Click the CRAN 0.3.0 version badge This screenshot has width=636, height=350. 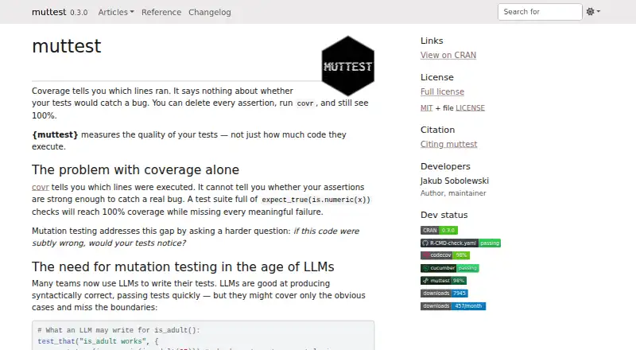pyautogui.click(x=439, y=230)
